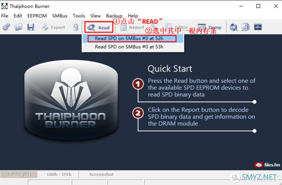282x185 pixels.
Task: Click the memory chip toolbar icon
Action: click(x=258, y=27)
